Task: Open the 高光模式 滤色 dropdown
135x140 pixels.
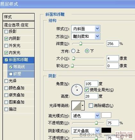Action: pos(86,116)
